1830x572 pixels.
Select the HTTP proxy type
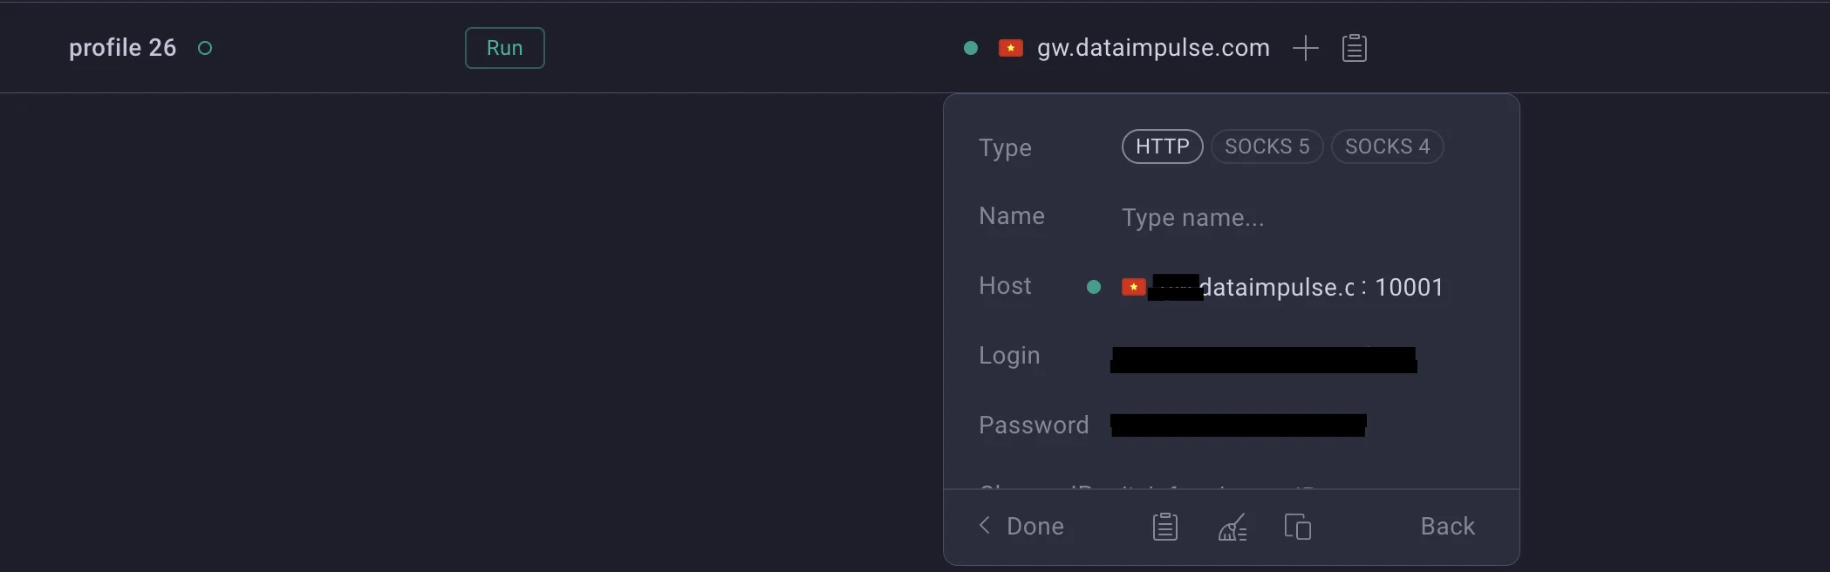[1163, 146]
